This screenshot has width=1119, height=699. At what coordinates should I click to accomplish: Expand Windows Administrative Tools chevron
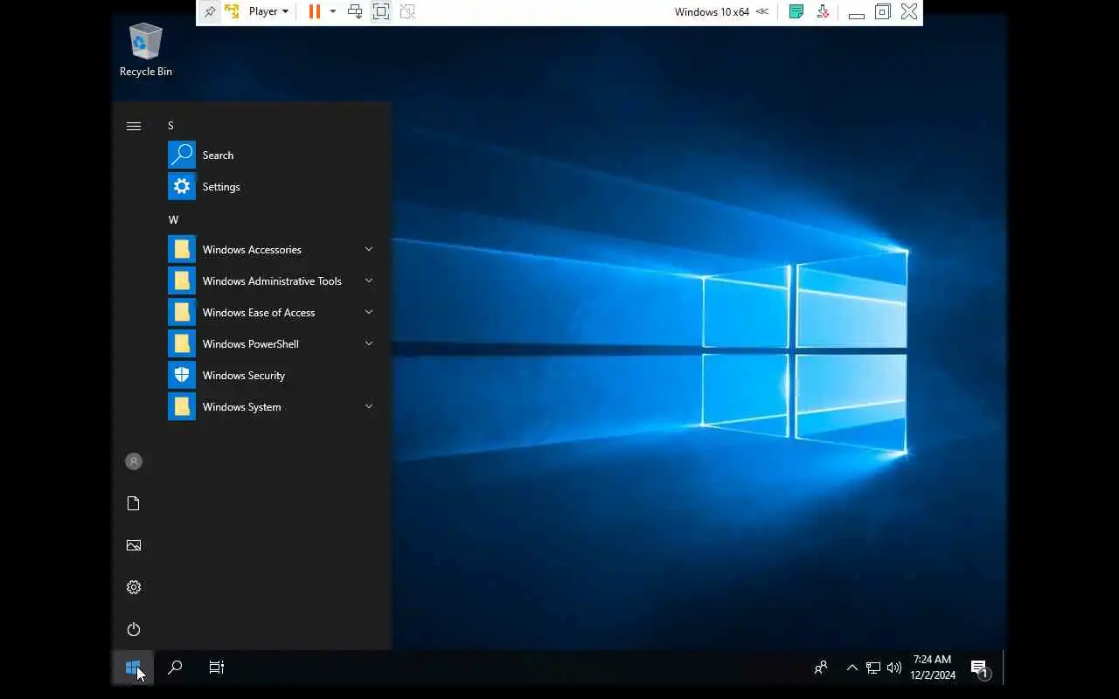(369, 280)
